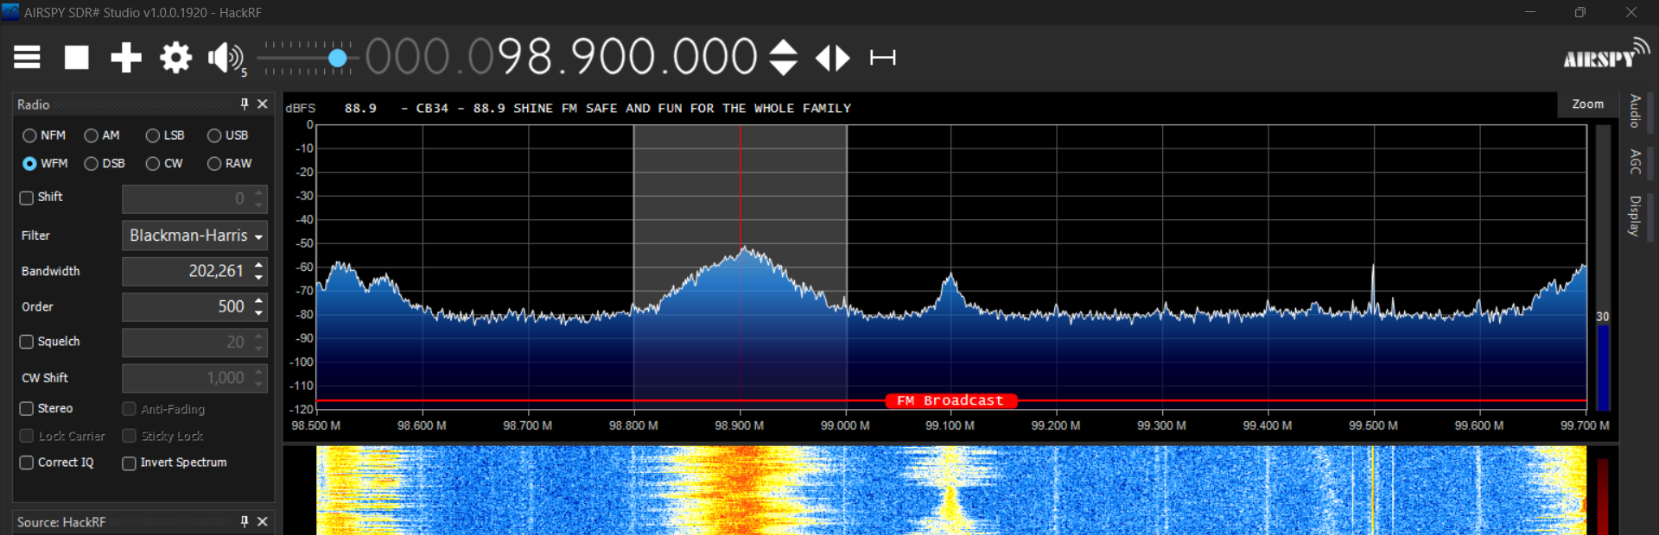The width and height of the screenshot is (1659, 535).
Task: Enable the Stereo checkbox
Action: (x=27, y=408)
